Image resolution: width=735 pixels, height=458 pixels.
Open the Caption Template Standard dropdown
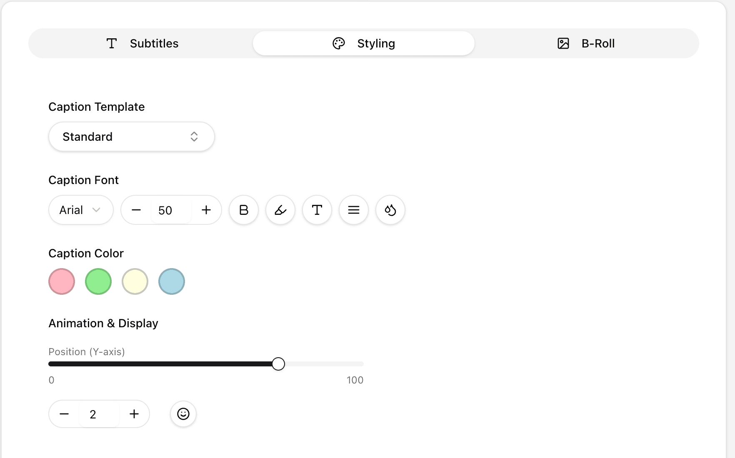pos(132,137)
